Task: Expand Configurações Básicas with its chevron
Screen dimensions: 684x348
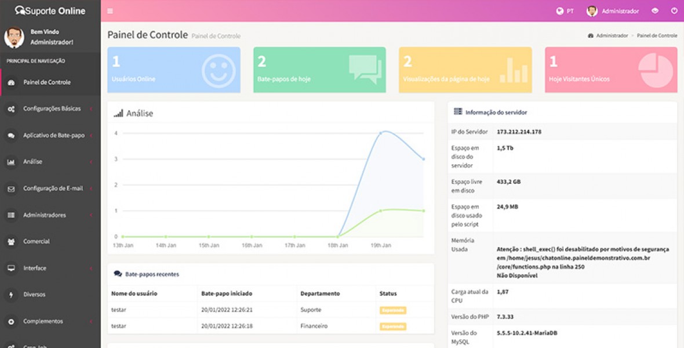Action: pyautogui.click(x=91, y=108)
